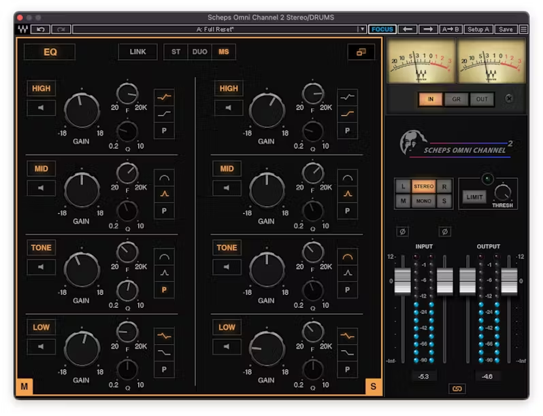Click the EQ module title button

[x=50, y=52]
